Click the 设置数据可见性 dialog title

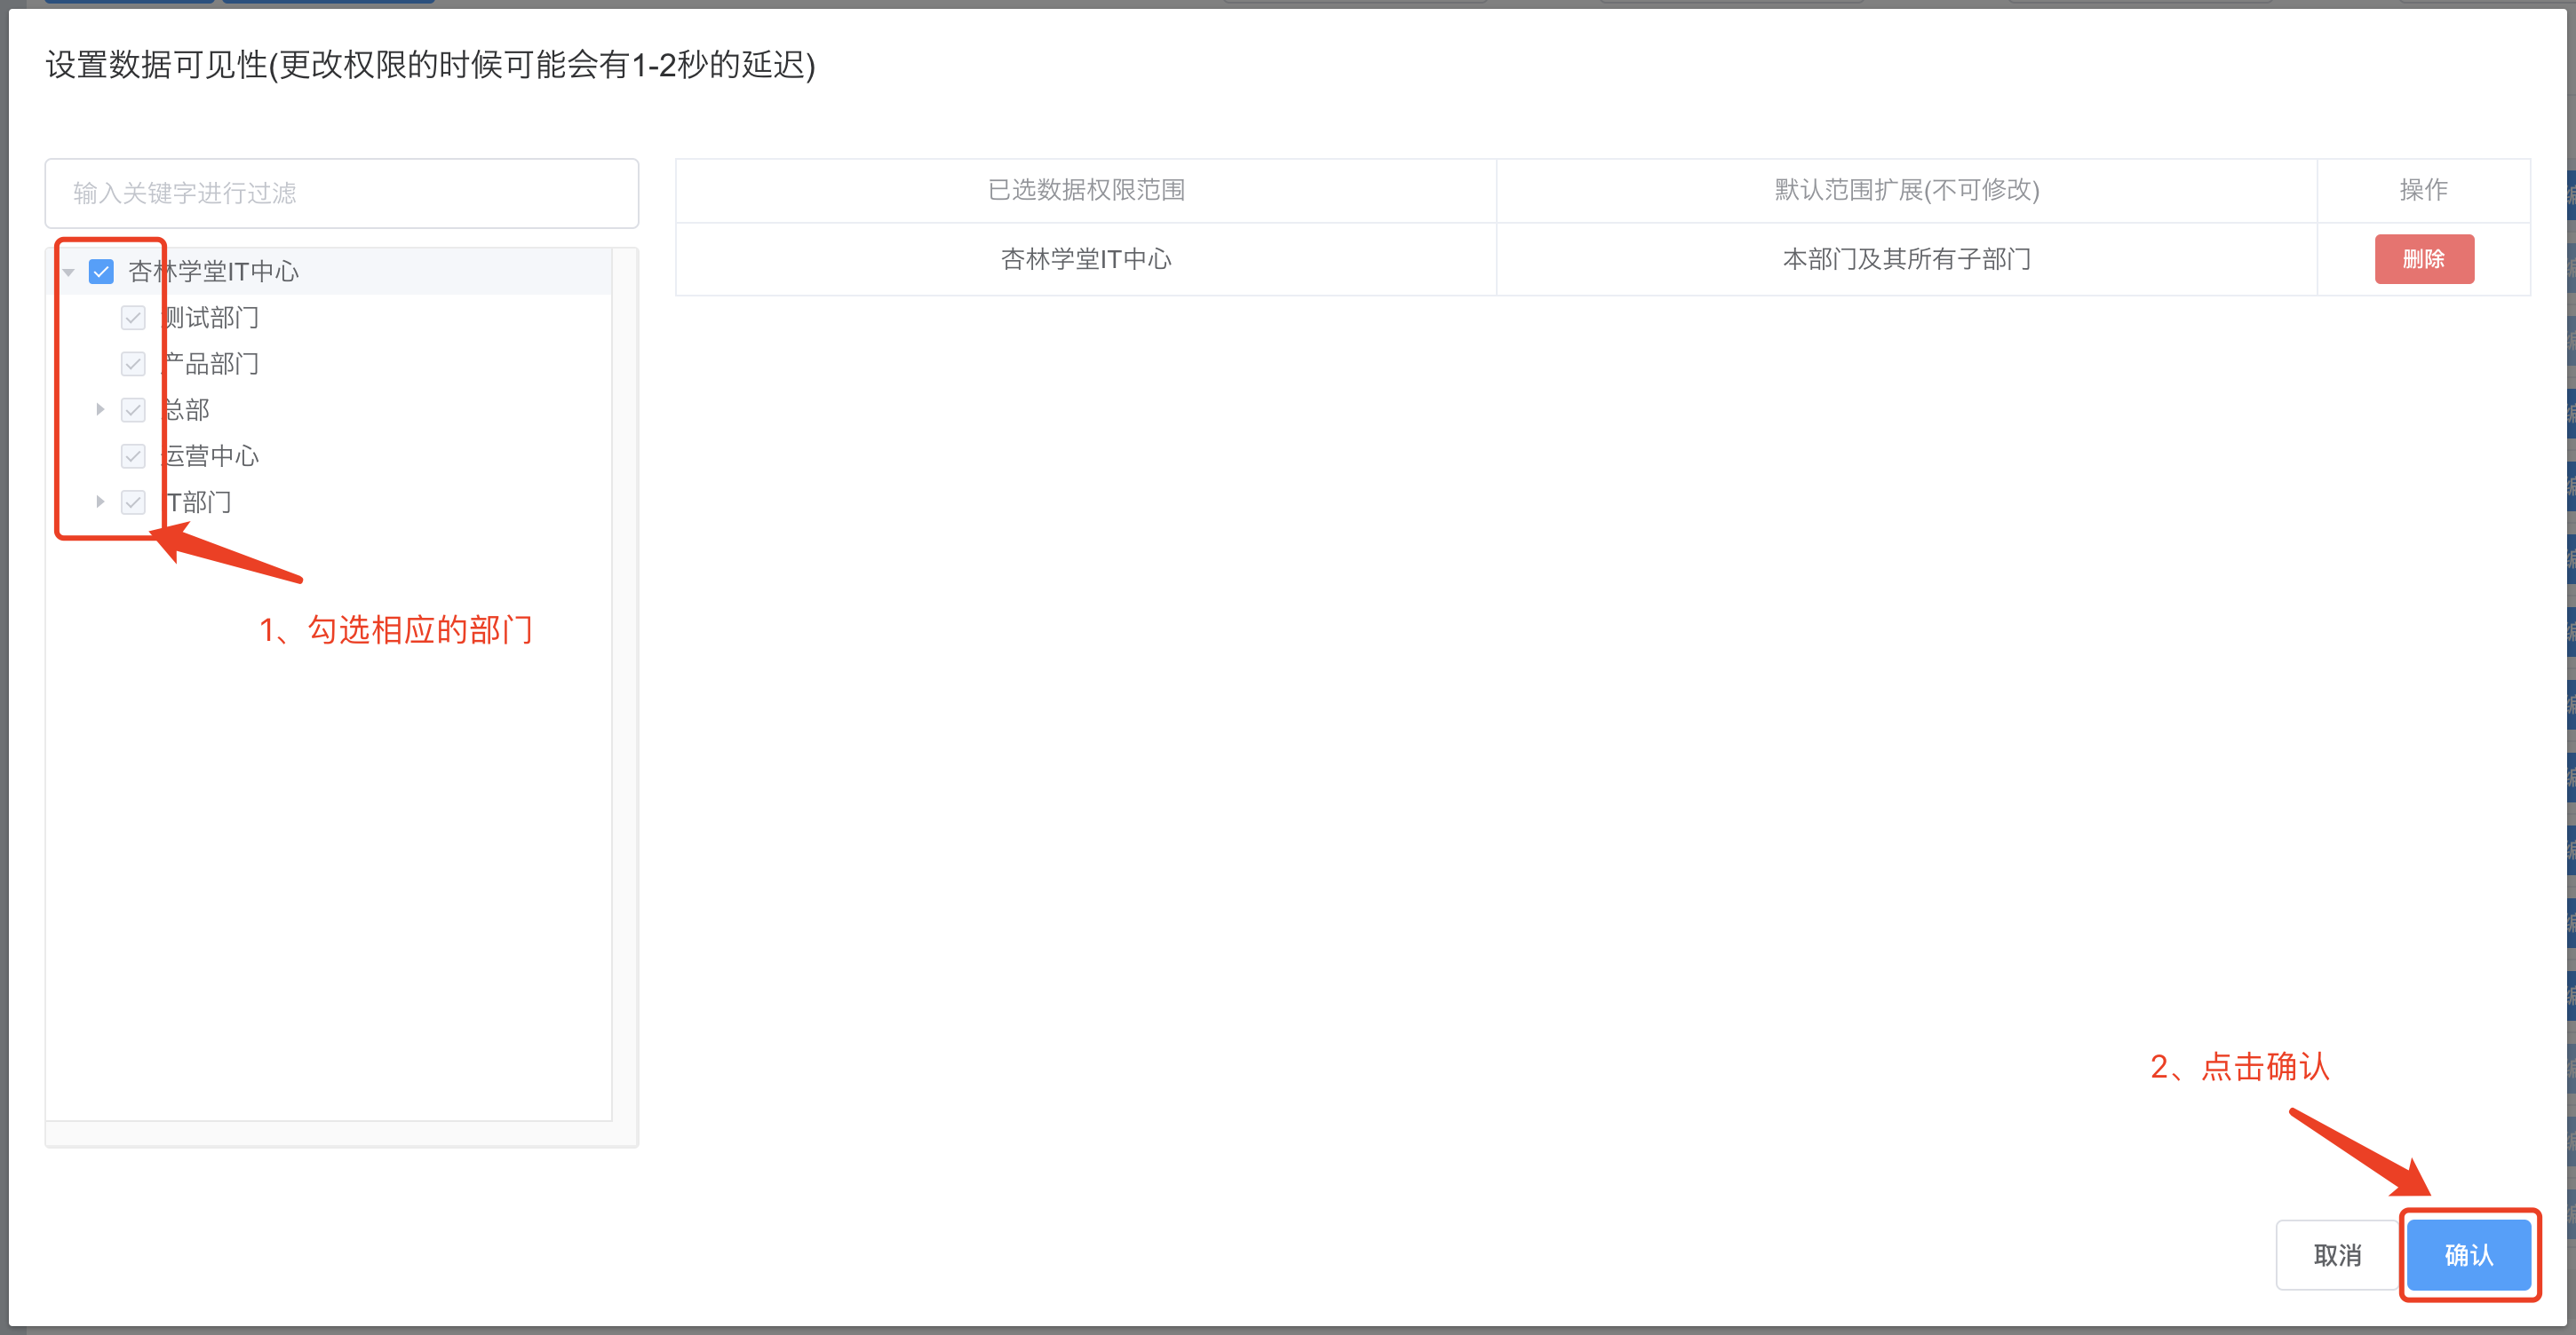pyautogui.click(x=430, y=65)
